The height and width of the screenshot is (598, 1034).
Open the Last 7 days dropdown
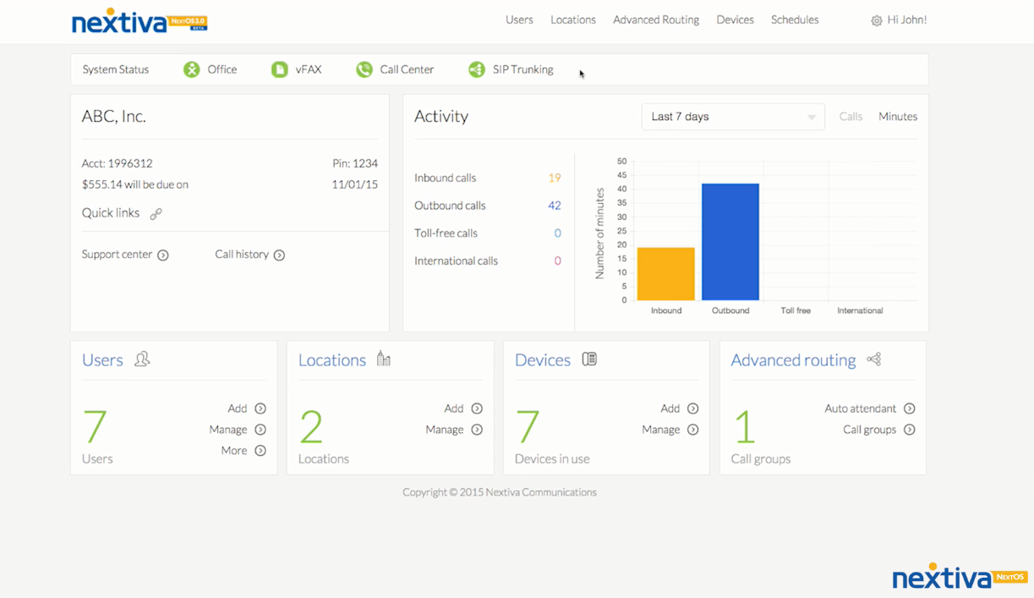(x=732, y=117)
